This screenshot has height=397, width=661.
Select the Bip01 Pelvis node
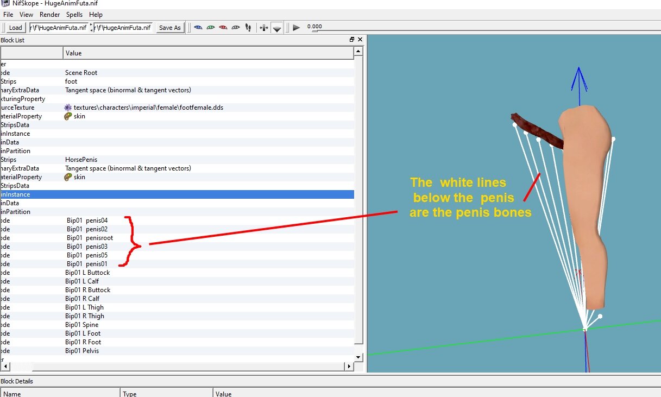pos(177,351)
